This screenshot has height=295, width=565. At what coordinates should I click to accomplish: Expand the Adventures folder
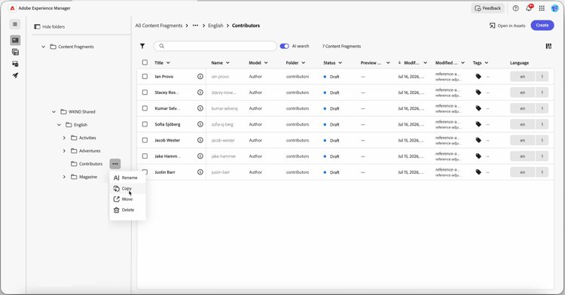coord(64,151)
